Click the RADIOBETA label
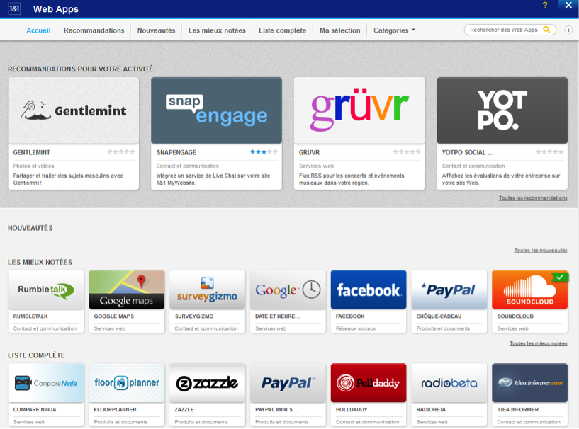The width and height of the screenshot is (579, 429). pyautogui.click(x=431, y=410)
